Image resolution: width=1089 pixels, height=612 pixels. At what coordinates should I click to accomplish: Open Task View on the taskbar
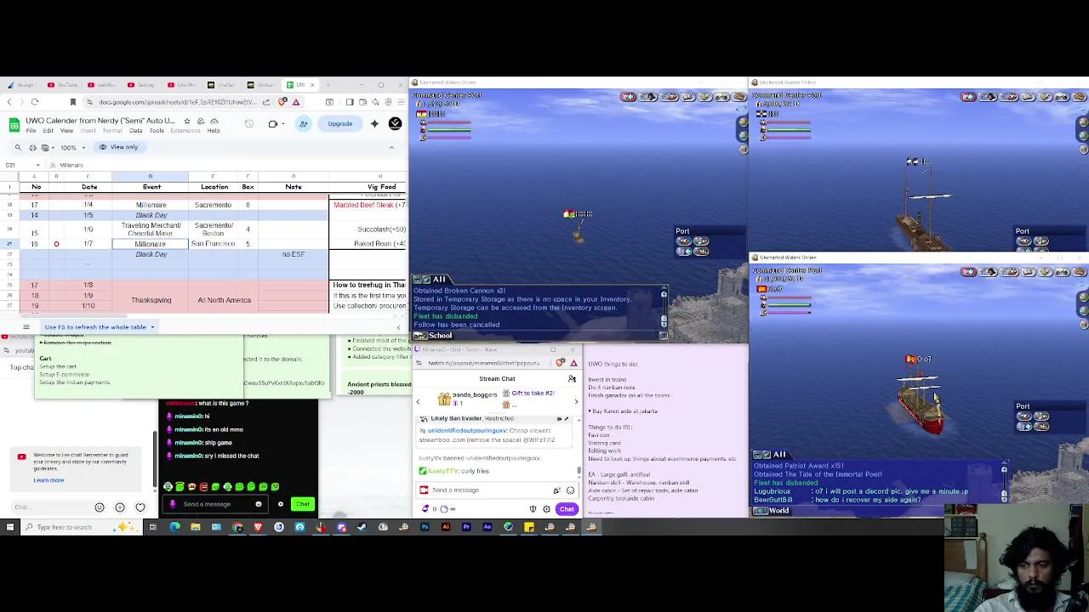(153, 527)
